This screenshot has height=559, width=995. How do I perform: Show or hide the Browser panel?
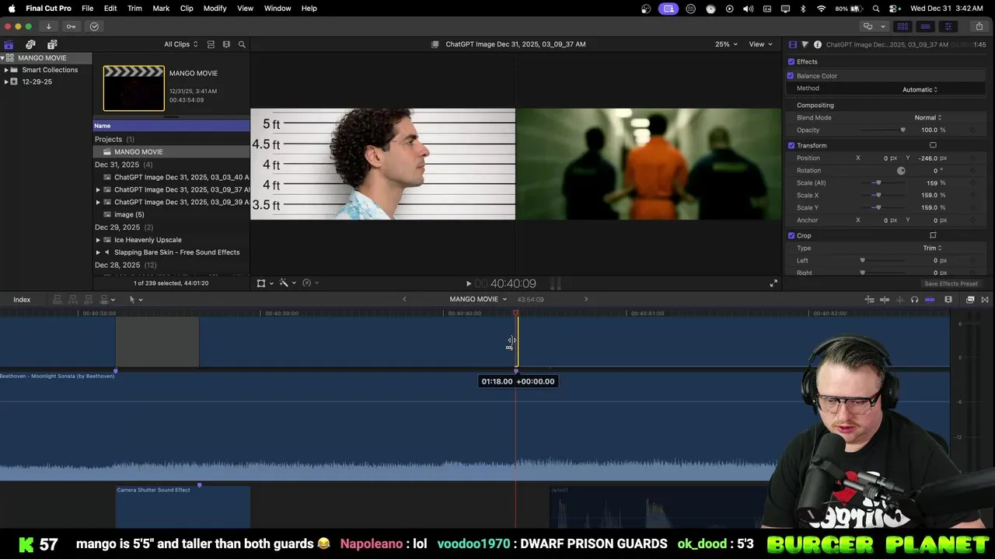[902, 26]
